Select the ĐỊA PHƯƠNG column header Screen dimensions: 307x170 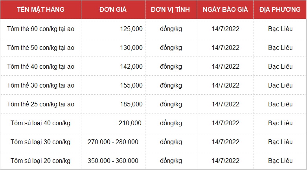(x=280, y=9)
